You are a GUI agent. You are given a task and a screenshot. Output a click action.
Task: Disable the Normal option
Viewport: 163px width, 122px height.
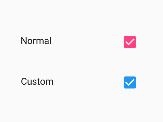pyautogui.click(x=130, y=42)
